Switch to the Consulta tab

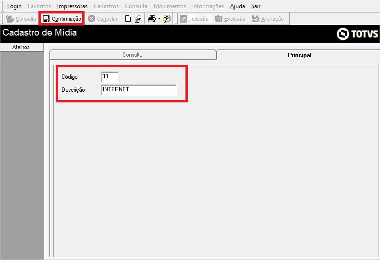click(x=133, y=55)
